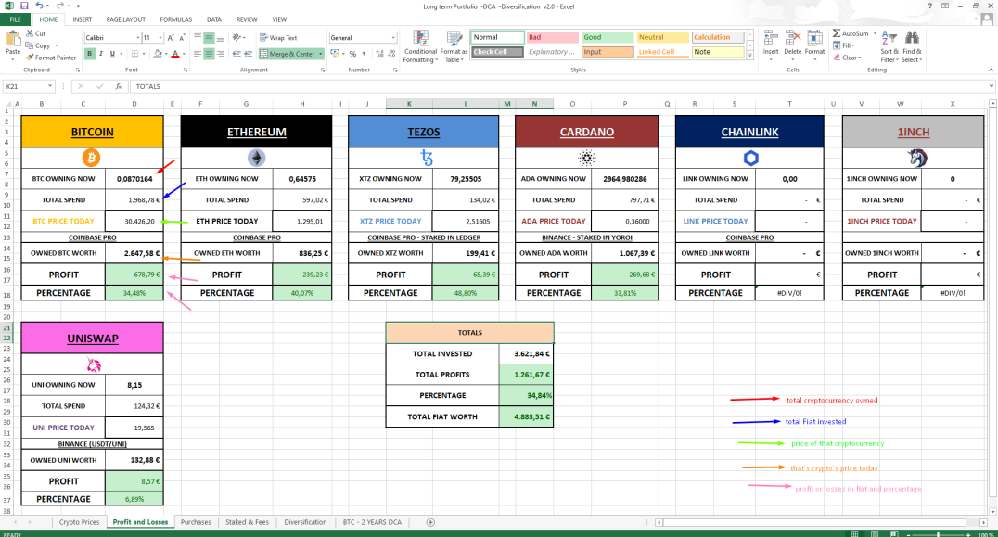Open the Diversification sheet tab
998x537 pixels.
click(x=305, y=522)
